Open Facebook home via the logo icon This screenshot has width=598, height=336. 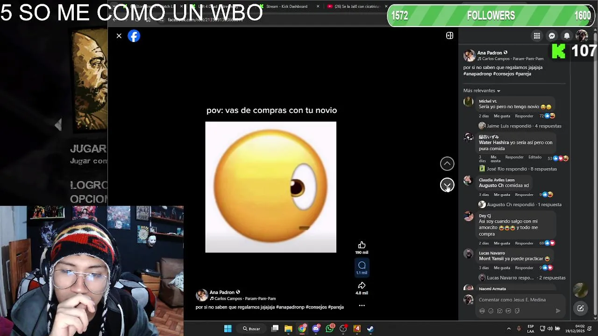(x=134, y=36)
